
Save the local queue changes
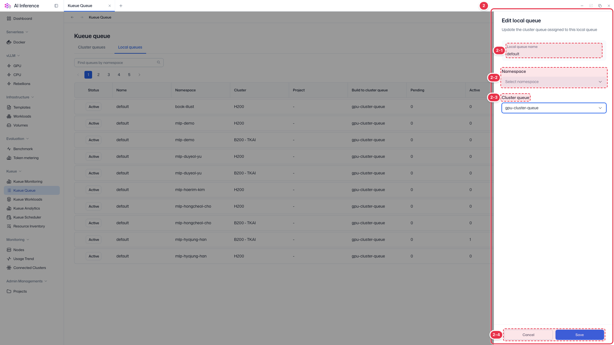click(x=579, y=335)
